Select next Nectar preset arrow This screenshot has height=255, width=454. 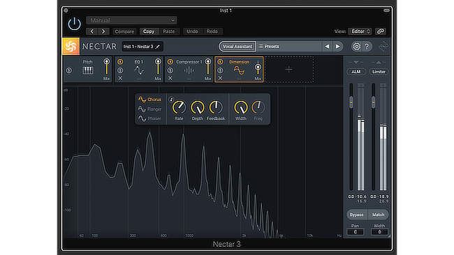tap(337, 47)
